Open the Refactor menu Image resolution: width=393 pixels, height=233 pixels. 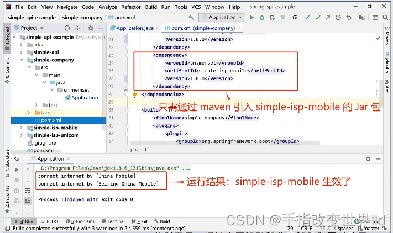(131, 7)
